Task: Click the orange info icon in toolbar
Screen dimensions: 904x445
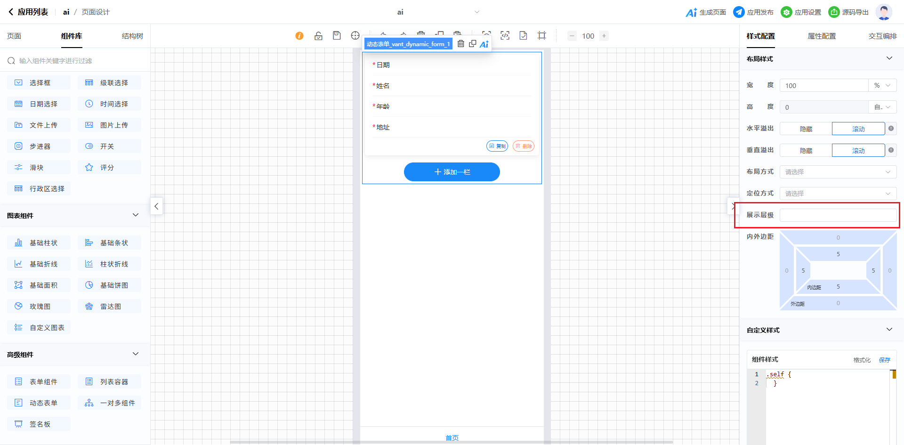Action: click(x=299, y=36)
